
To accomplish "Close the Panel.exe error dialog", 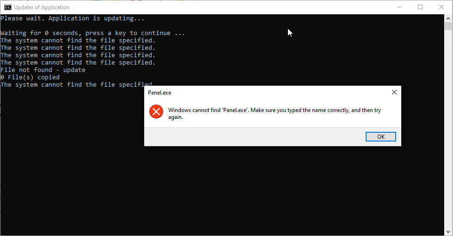I will point(394,92).
